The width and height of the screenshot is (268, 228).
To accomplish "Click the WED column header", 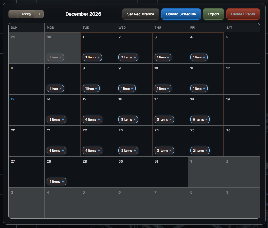I will pyautogui.click(x=134, y=28).
